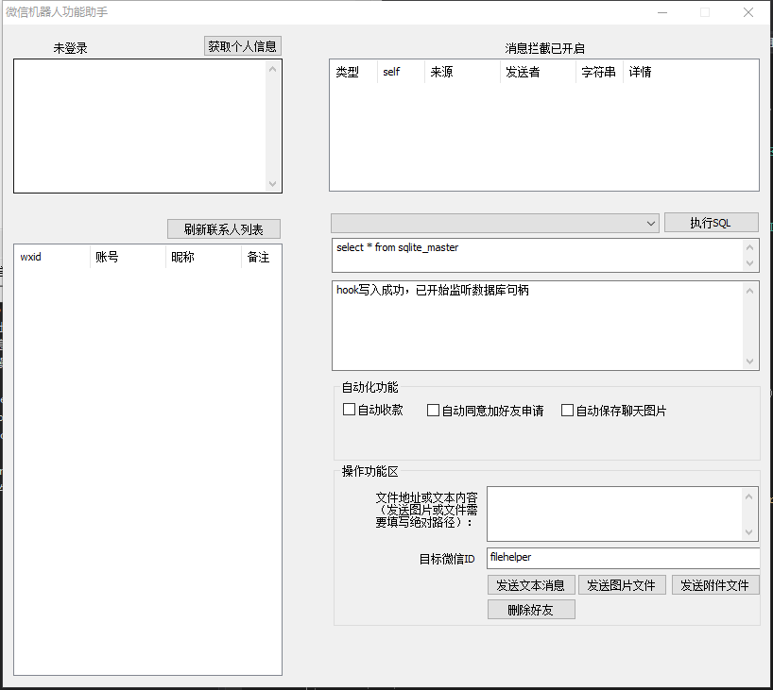Screen dimensions: 773x690
Task: Click 发送附件文件 button
Action: pos(715,585)
